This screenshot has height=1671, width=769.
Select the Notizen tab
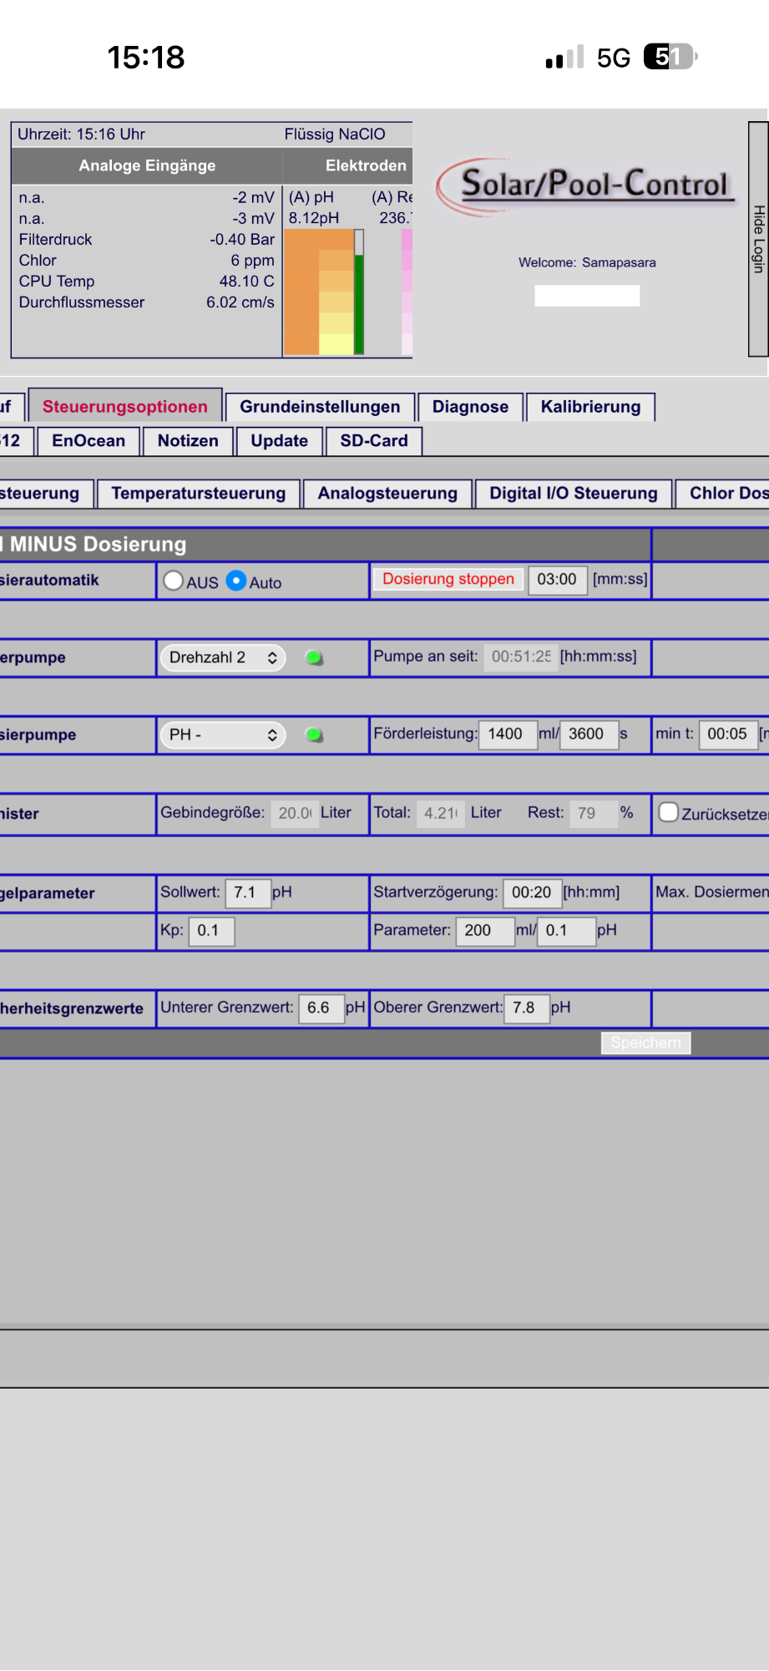click(x=188, y=441)
